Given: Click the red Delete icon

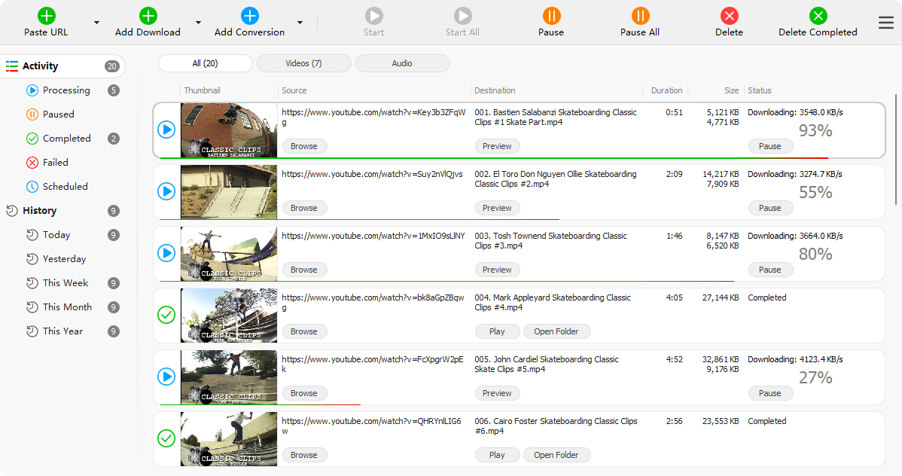Looking at the screenshot, I should [729, 15].
